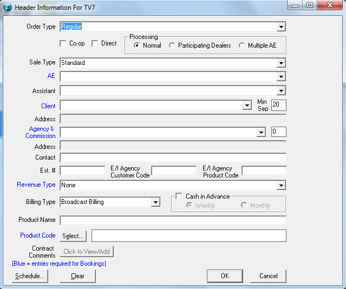Open the Order Type dropdown
Screen dimensions: 346x289
tap(281, 27)
